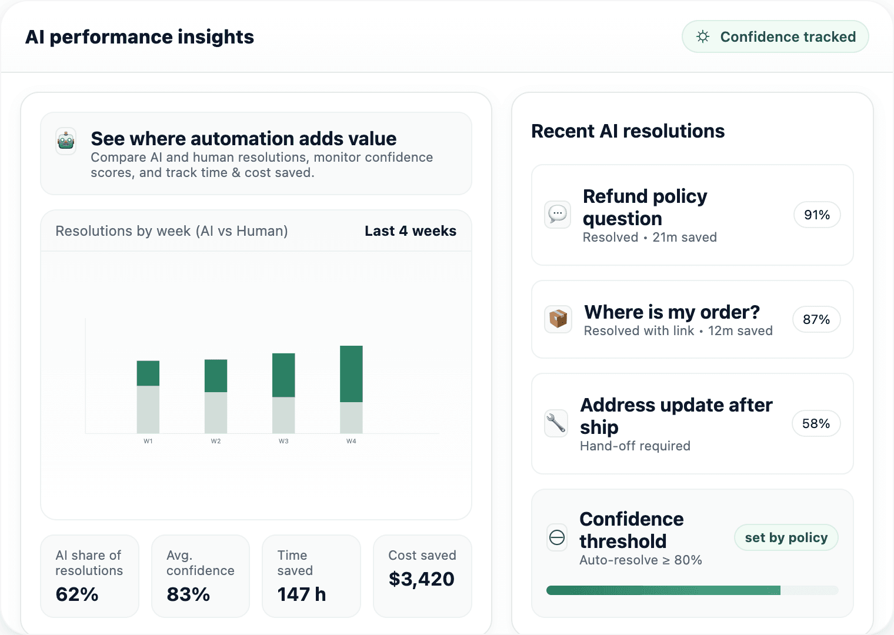The image size is (894, 635).
Task: Open the Cost saved $3,420 card
Action: pyautogui.click(x=422, y=576)
